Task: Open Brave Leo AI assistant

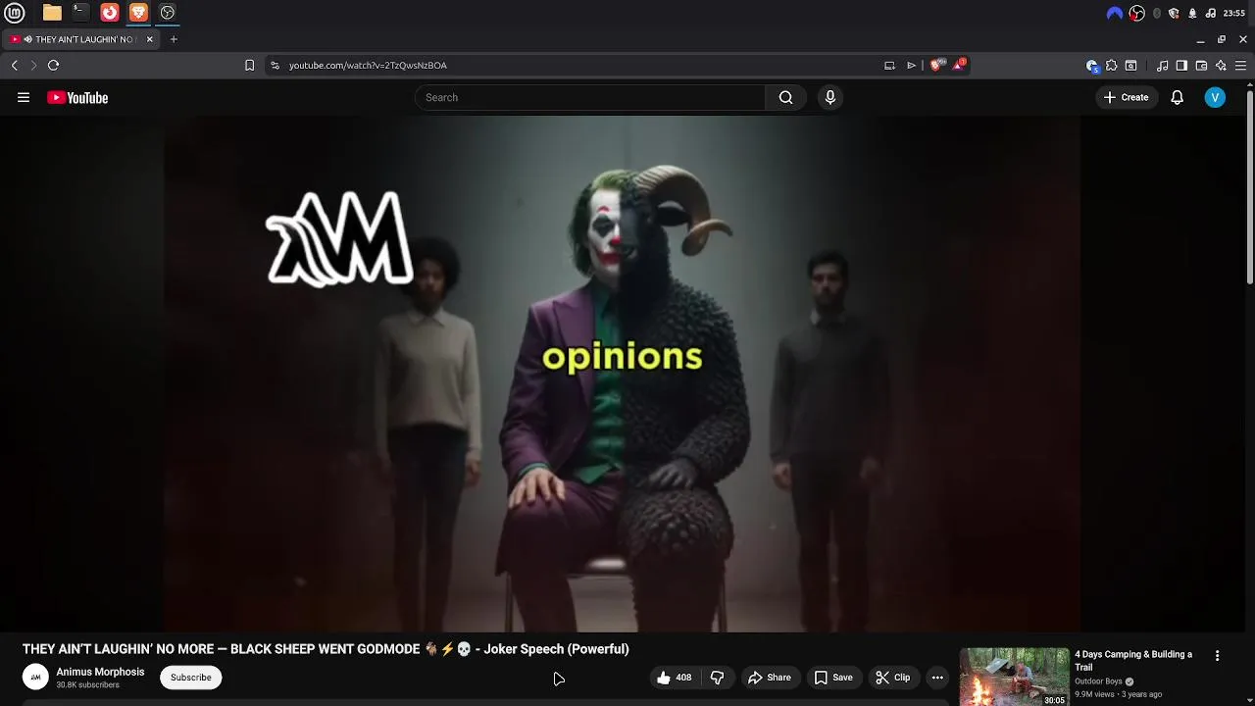Action: click(x=1221, y=66)
